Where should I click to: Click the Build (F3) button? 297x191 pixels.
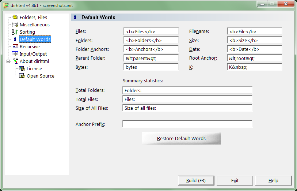coord(196,180)
